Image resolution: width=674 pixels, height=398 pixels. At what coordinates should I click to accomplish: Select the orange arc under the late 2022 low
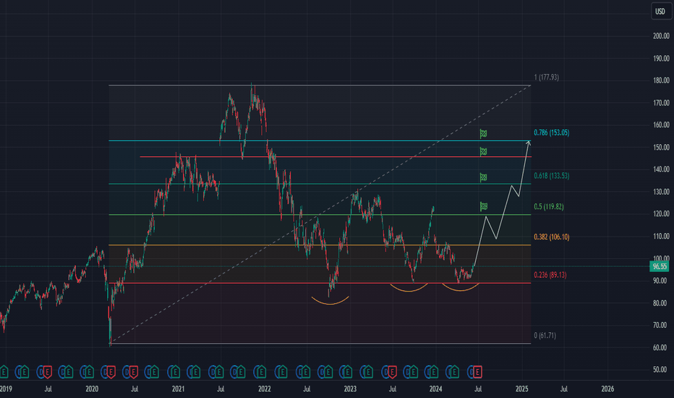[x=330, y=303]
